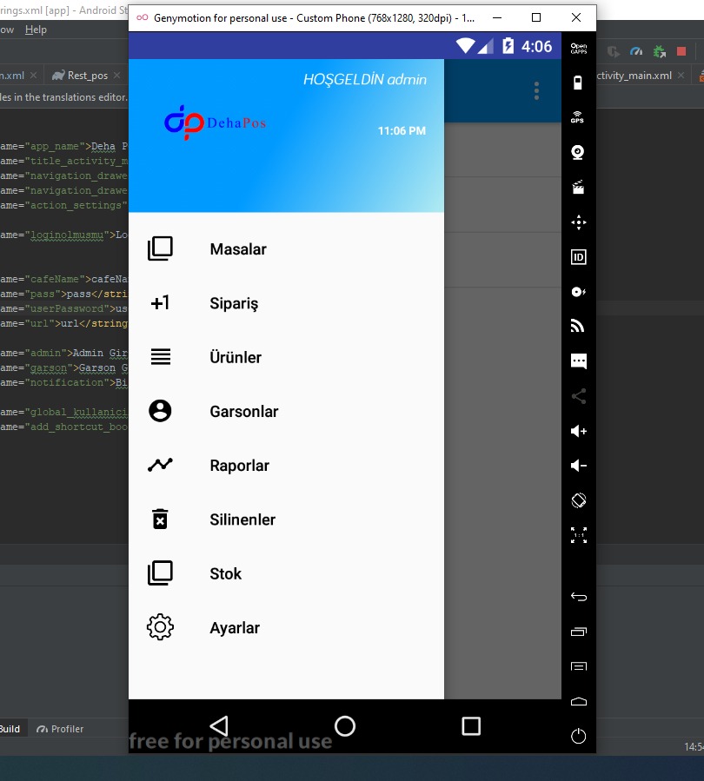Increase volume in Genymotion sidebar
Viewport: 704px width, 781px height.
click(578, 431)
